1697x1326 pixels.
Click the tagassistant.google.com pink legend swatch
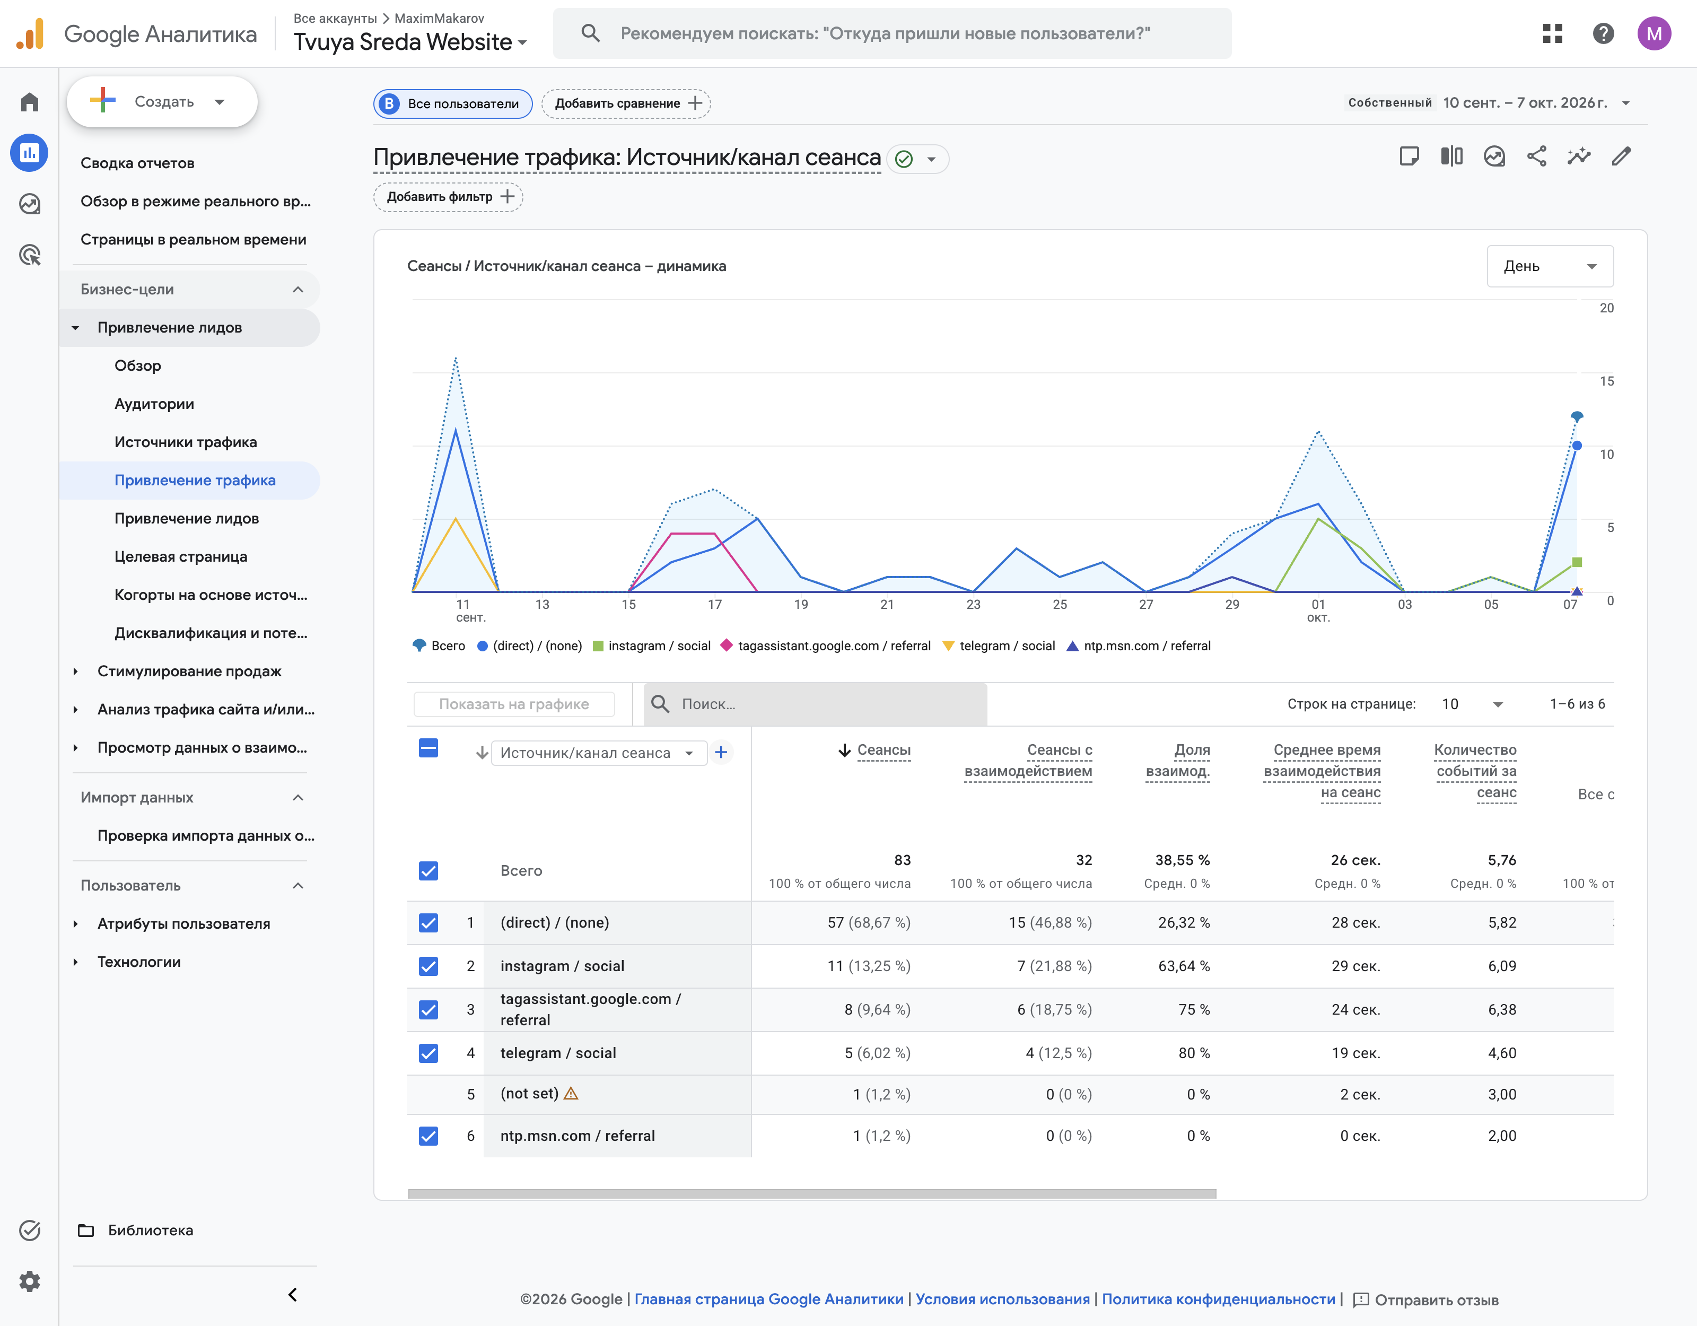[727, 645]
